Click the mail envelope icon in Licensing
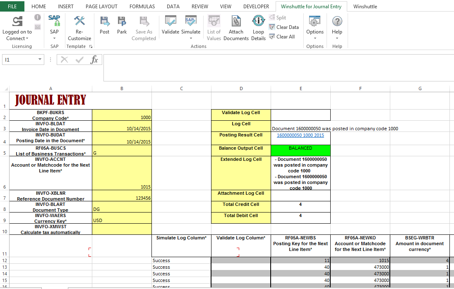This screenshot has width=454, height=289. click(x=38, y=27)
